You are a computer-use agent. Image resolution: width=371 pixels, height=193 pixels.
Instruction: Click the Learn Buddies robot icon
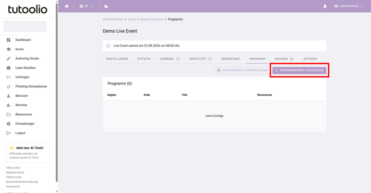9,68
